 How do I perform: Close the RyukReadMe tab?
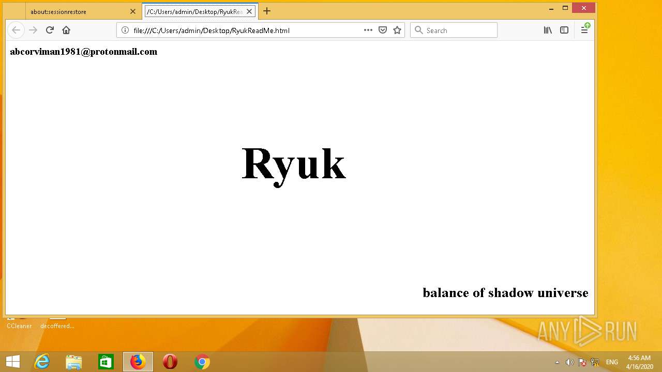[249, 11]
